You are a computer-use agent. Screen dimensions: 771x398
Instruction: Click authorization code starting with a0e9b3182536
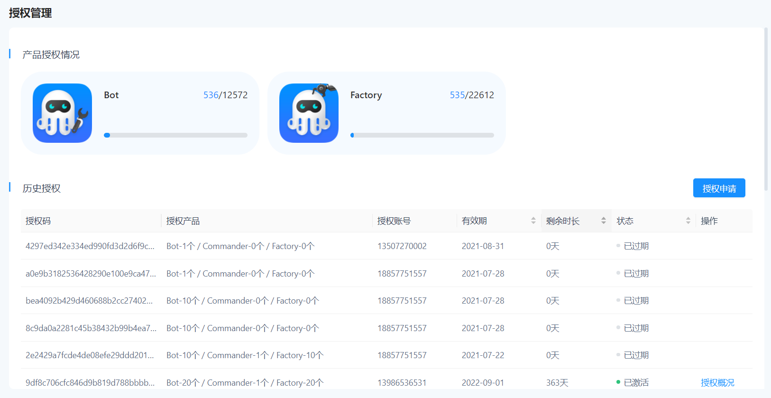pos(91,274)
